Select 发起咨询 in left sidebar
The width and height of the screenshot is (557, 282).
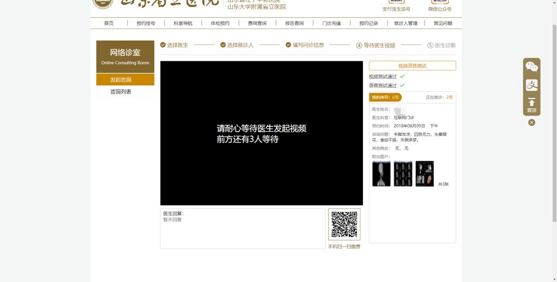[121, 80]
